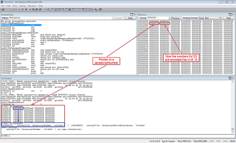Click the 'Thrd 005:1084' status entry
Screen dimensions: 236x143
[x=200, y=141]
